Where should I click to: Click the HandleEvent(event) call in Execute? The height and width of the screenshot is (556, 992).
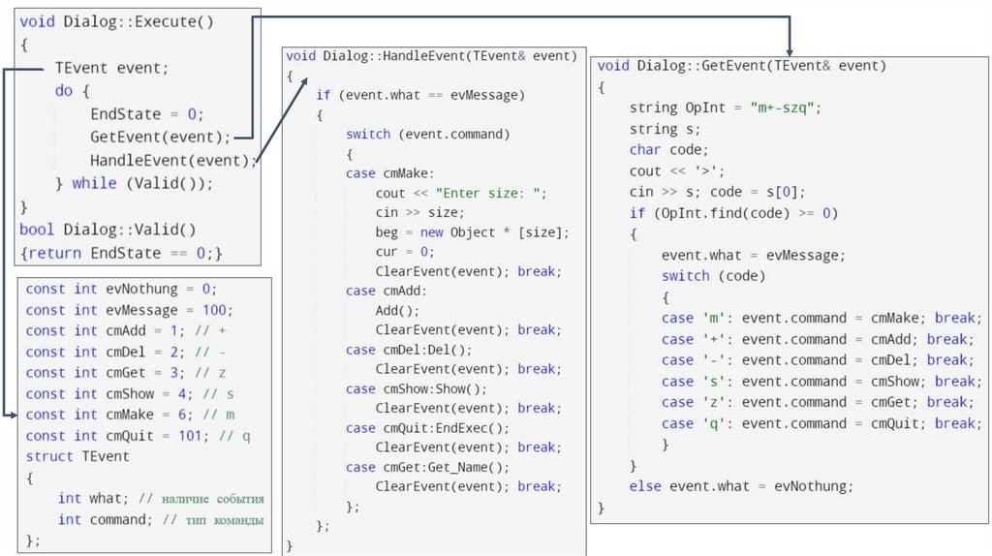172,161
